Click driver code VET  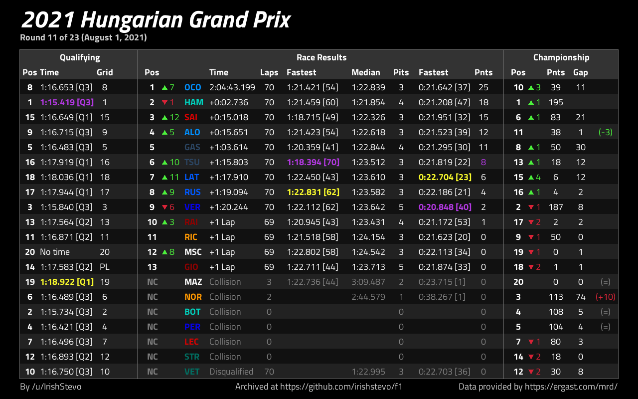192,372
